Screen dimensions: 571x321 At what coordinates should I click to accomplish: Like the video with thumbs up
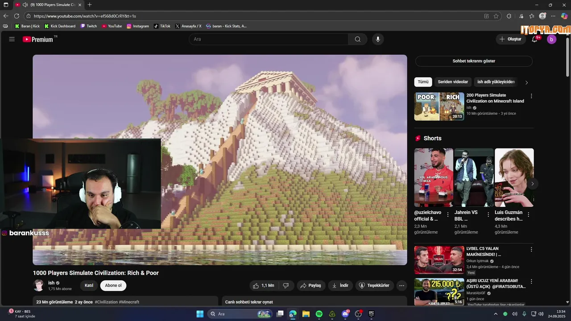point(264,285)
